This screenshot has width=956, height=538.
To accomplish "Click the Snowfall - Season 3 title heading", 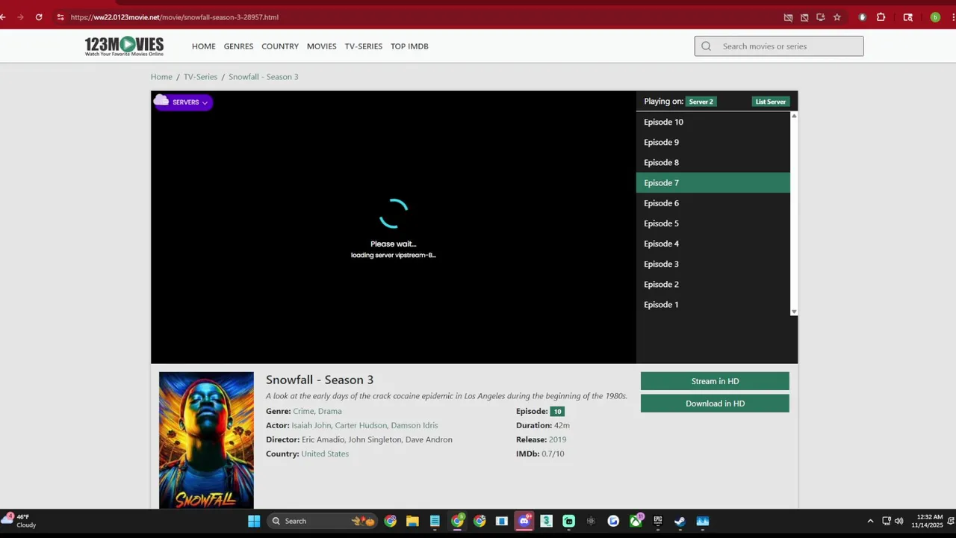I will (x=320, y=380).
